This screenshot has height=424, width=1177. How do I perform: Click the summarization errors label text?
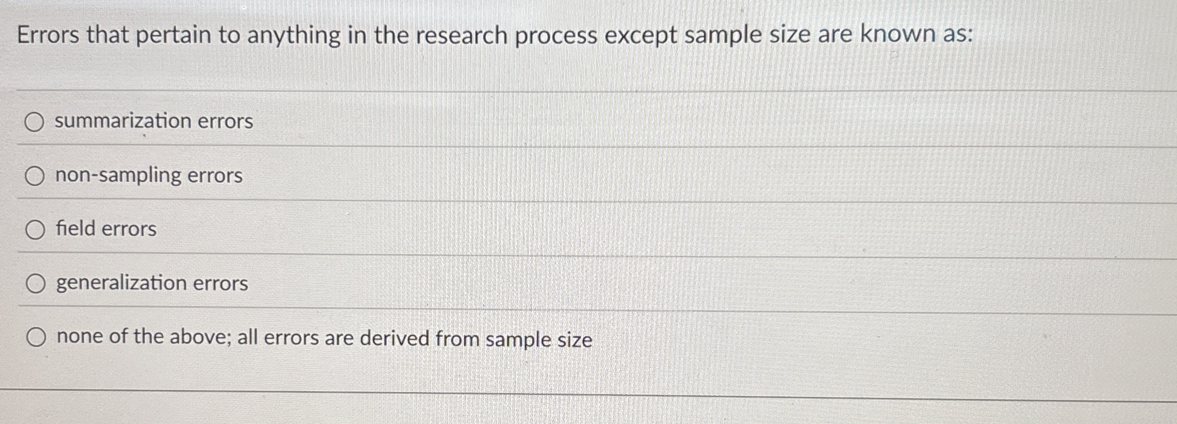coord(153,121)
